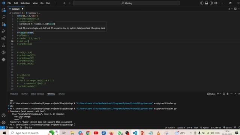Select the 3.11.3 64-bit Python interpreter
This screenshot has width=240, height=135.
tap(216, 127)
